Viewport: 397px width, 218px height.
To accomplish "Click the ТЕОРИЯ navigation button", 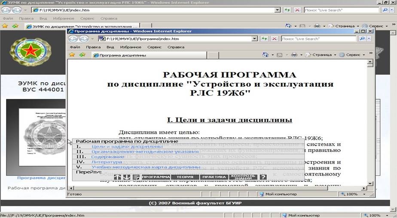I will pyautogui.click(x=185, y=177).
